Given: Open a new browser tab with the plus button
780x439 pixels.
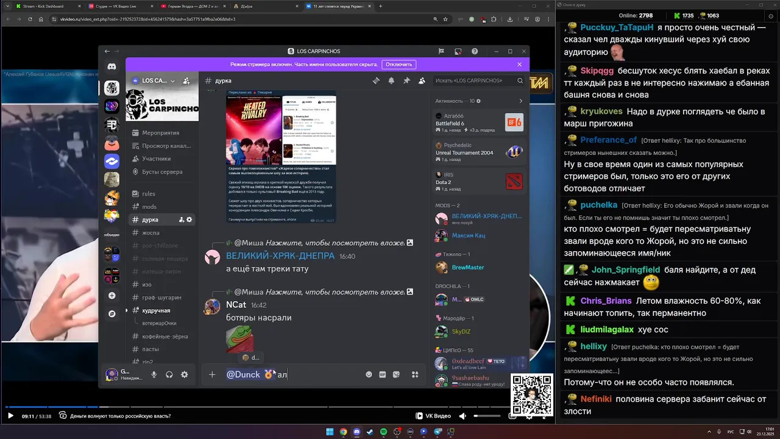Looking at the screenshot, I should (x=381, y=6).
